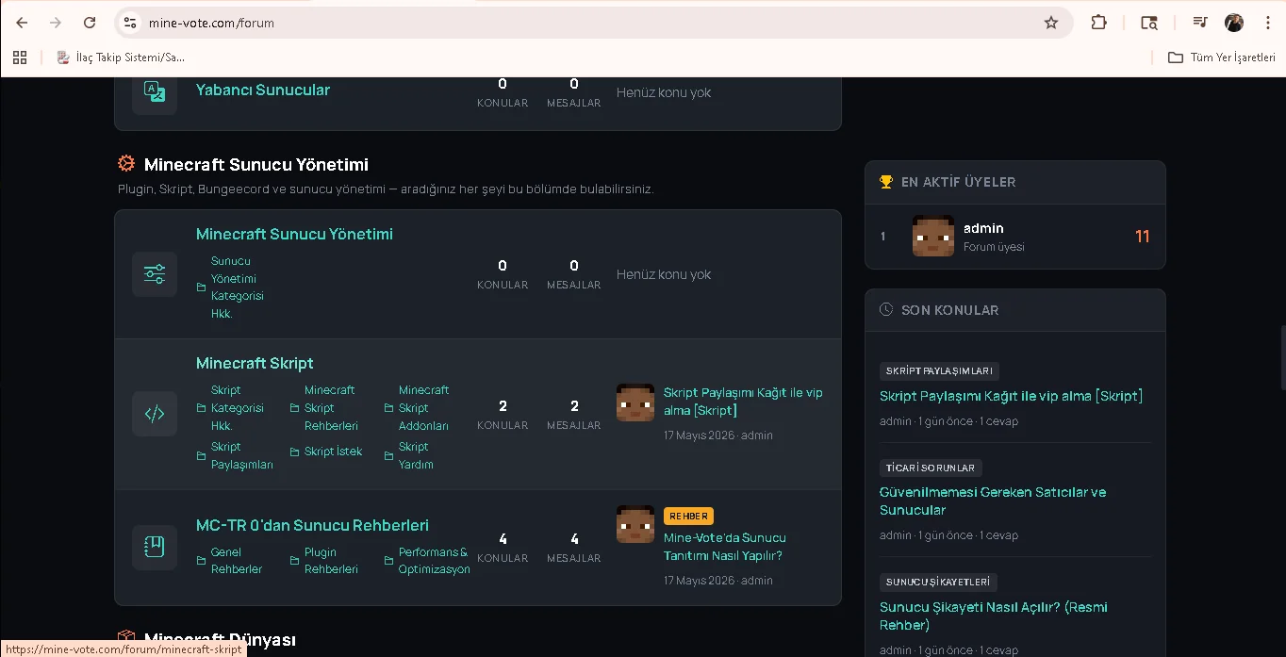
Task: Click the Yabancı Sunucular translate icon
Action: [x=155, y=91]
